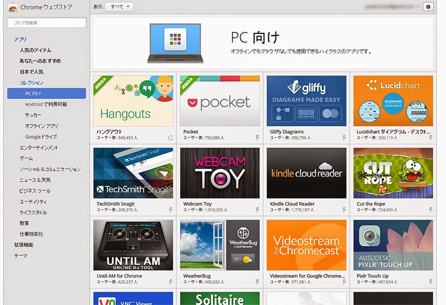Focus the store search field

pyautogui.click(x=47, y=23)
